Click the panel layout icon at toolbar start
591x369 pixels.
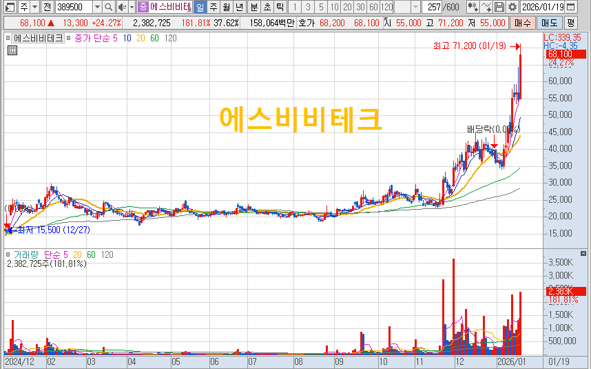[x=10, y=7]
